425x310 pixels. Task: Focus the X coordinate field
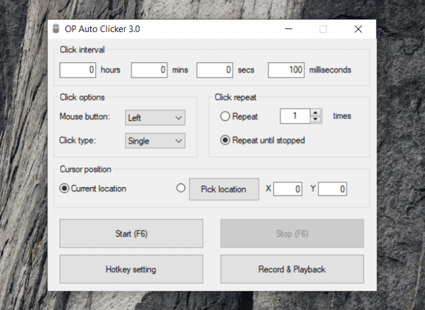pos(288,189)
